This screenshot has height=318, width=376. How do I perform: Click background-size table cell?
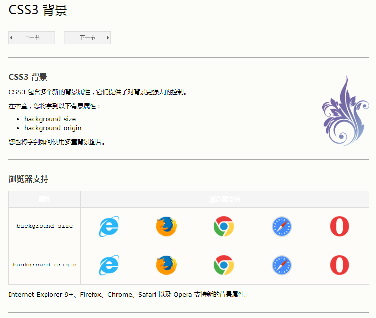(45, 226)
